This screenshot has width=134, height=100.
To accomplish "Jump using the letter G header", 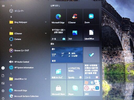I will coord(11,45).
